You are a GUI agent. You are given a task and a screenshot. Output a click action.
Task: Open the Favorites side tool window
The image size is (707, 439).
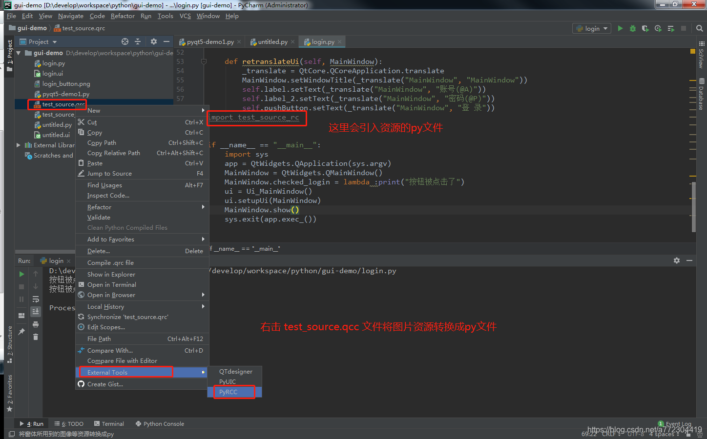click(9, 393)
